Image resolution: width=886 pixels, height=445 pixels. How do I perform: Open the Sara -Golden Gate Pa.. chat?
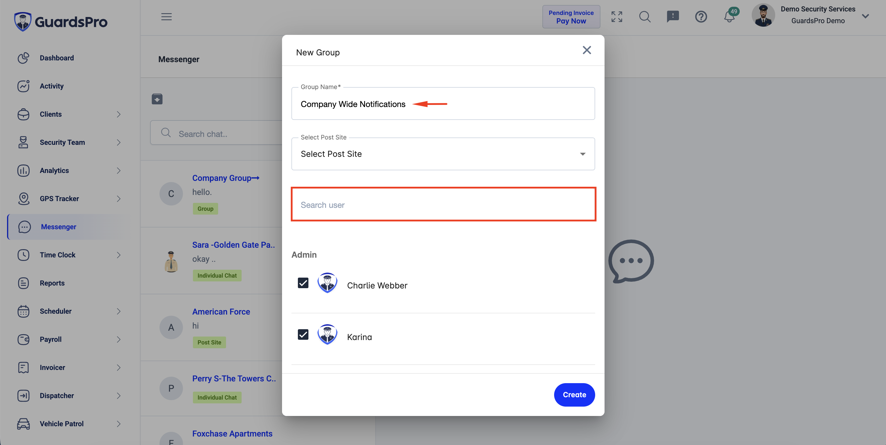coord(234,245)
